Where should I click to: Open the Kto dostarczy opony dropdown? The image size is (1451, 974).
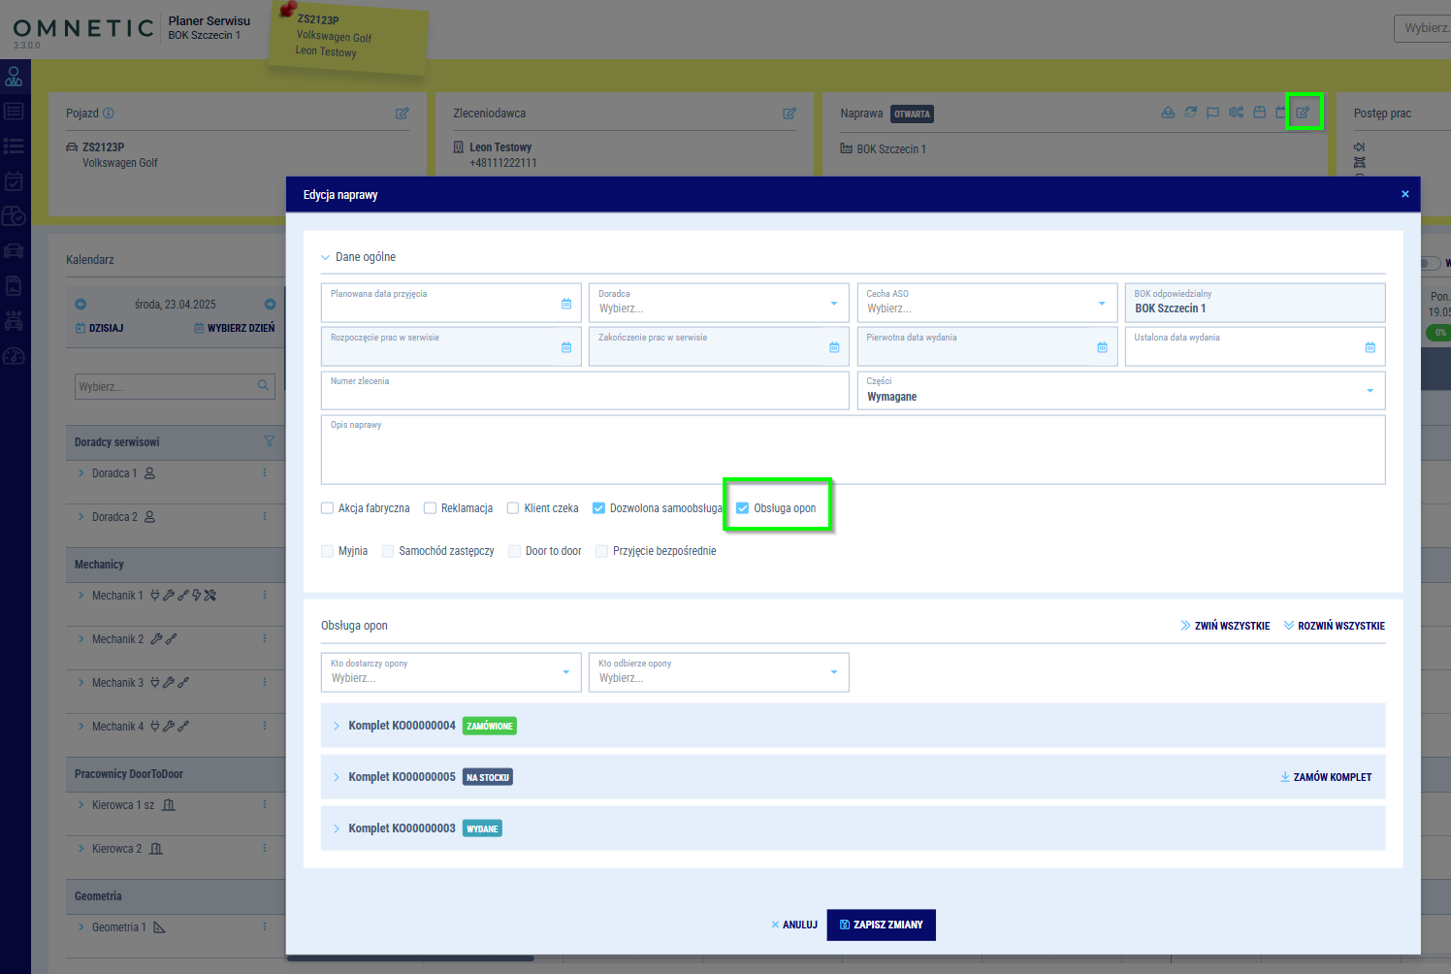[450, 672]
